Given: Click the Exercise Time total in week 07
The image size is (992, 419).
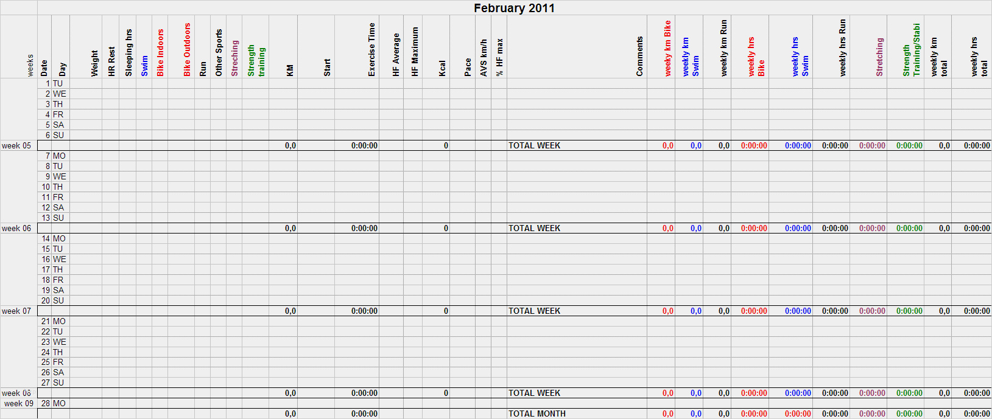Looking at the screenshot, I should (x=364, y=311).
